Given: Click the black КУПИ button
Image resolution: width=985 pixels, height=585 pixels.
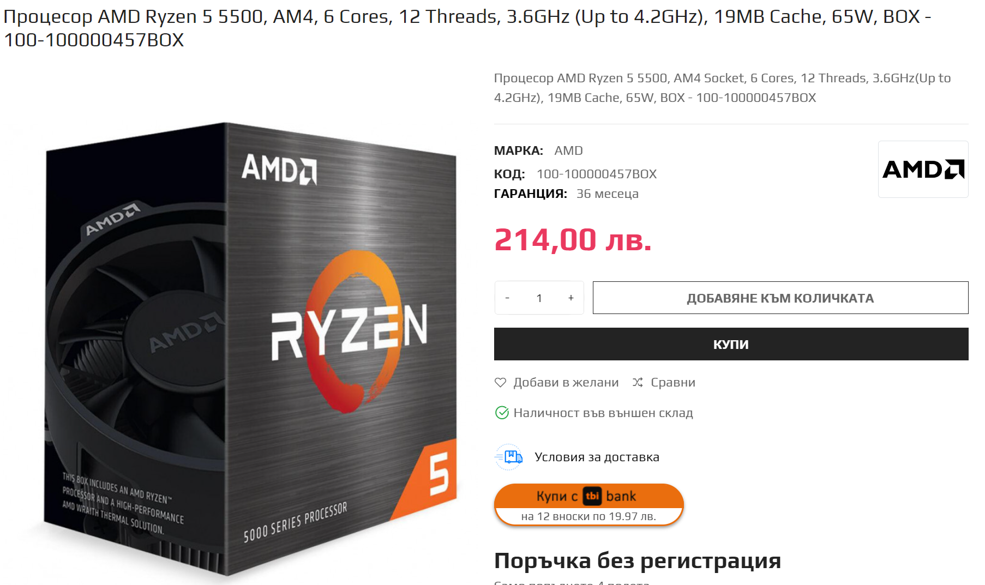Looking at the screenshot, I should [731, 344].
